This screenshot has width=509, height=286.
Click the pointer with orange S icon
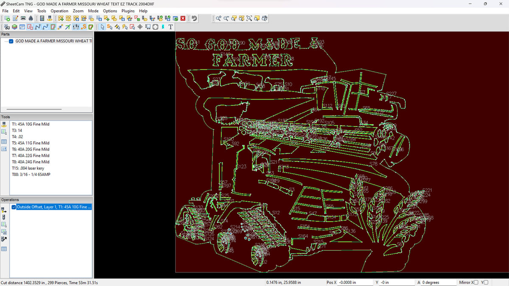110,27
